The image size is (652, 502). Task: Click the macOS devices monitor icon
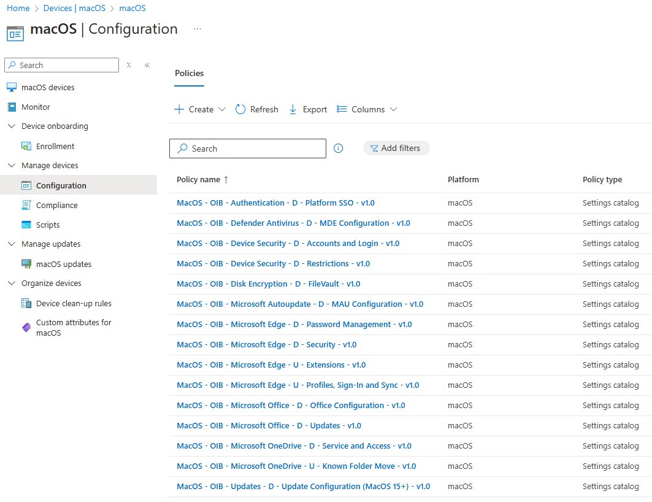(x=12, y=87)
